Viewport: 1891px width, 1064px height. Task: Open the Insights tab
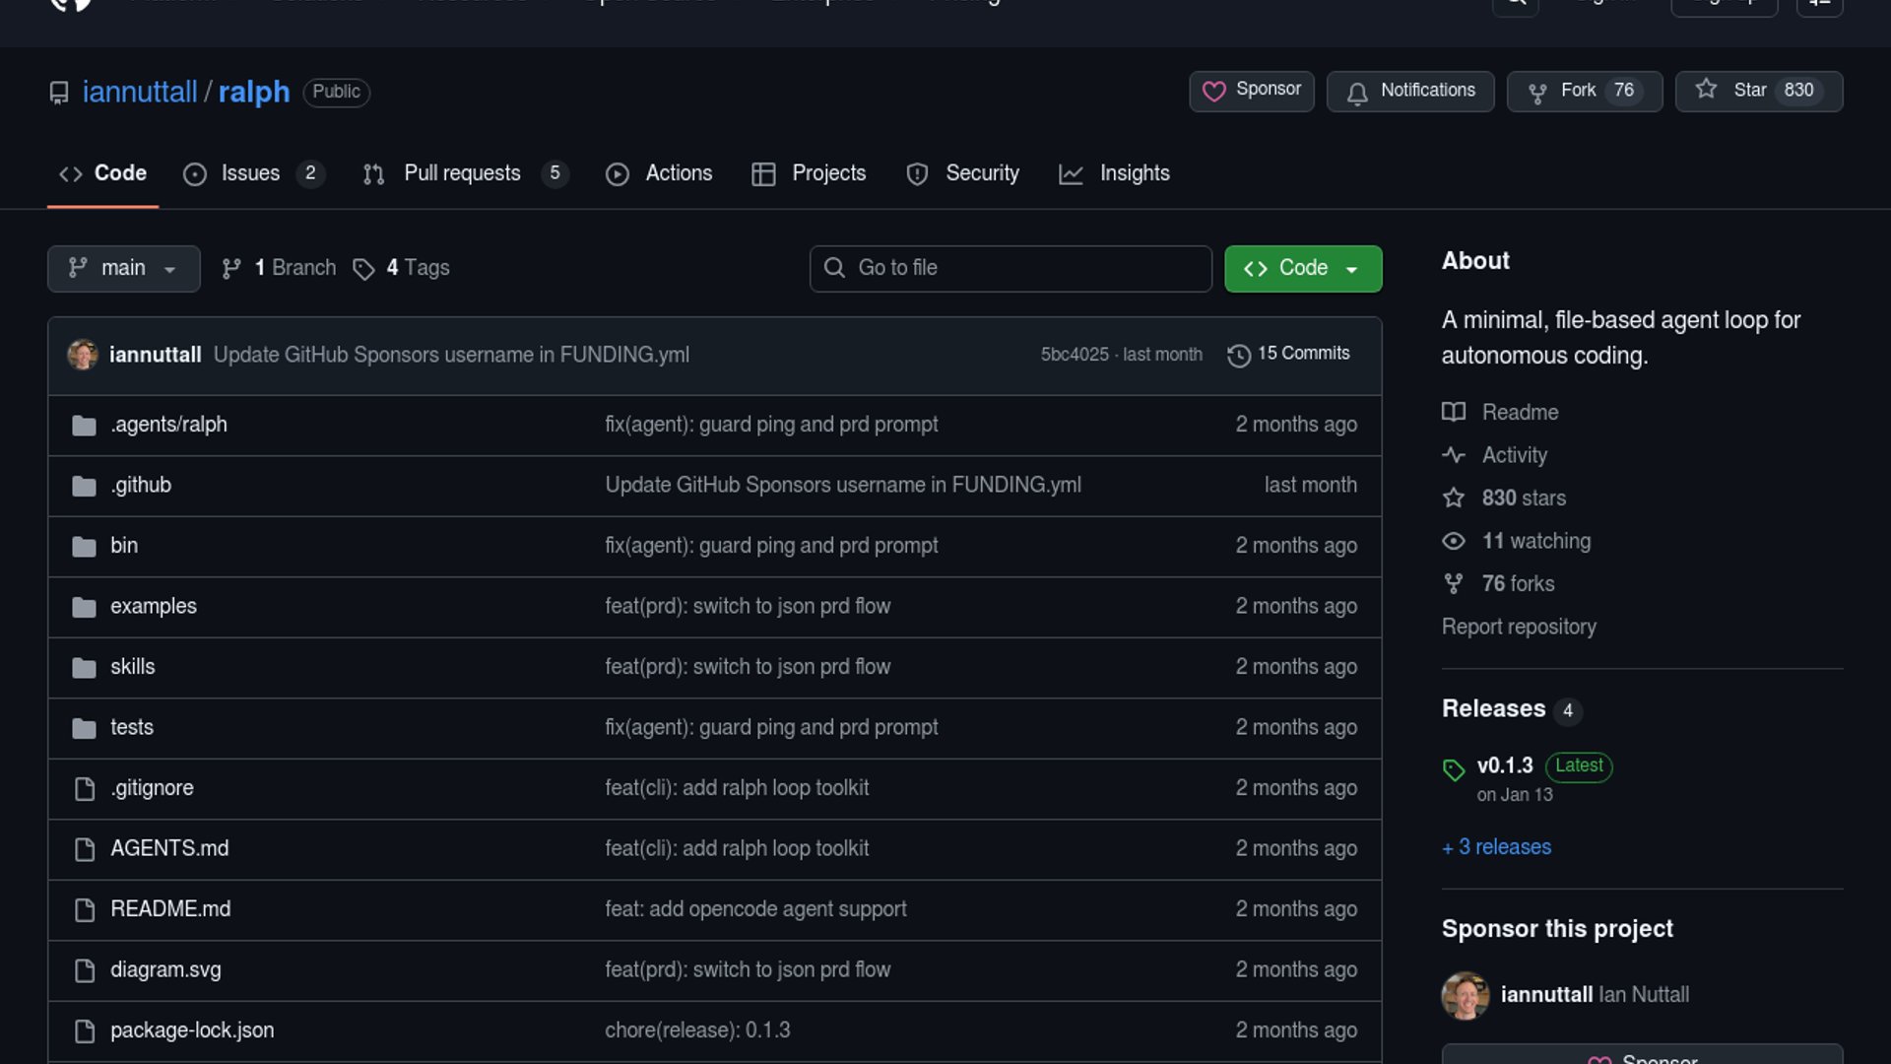coord(1134,173)
